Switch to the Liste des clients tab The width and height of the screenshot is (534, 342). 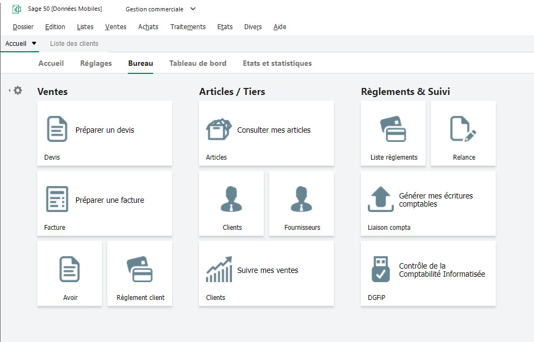pyautogui.click(x=74, y=44)
